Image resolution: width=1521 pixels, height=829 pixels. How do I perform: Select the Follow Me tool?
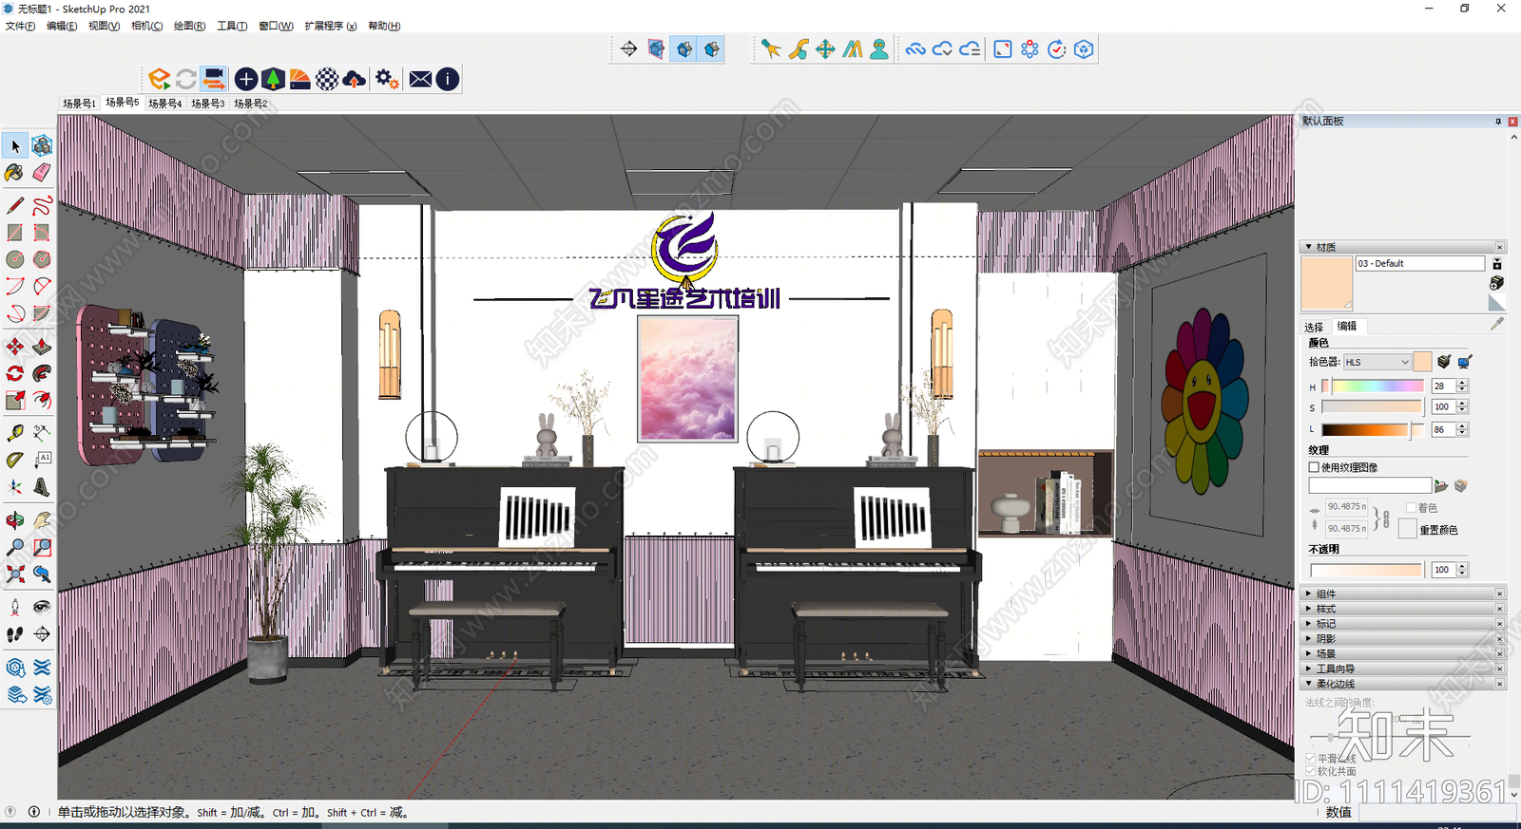(x=42, y=373)
